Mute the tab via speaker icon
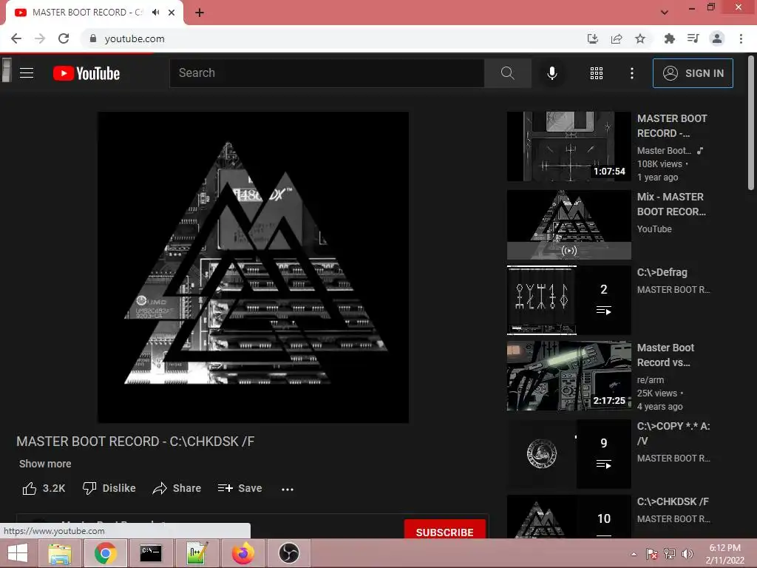 155,13
